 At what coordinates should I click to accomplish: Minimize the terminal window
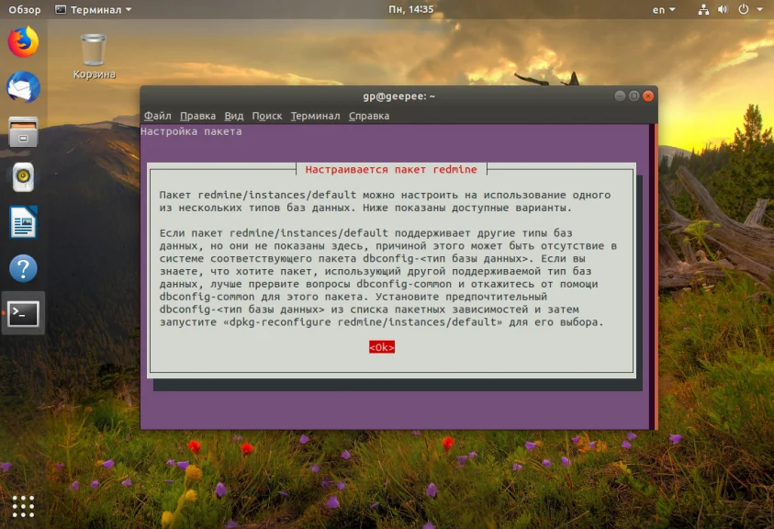(x=620, y=96)
